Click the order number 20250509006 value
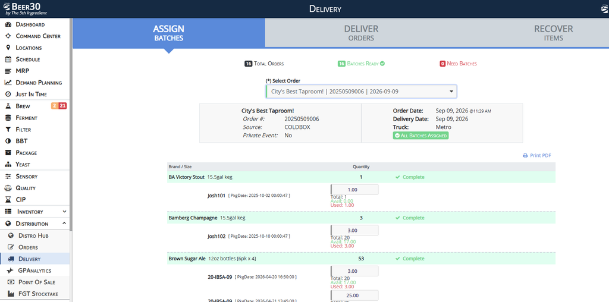The image size is (609, 302). tap(302, 119)
